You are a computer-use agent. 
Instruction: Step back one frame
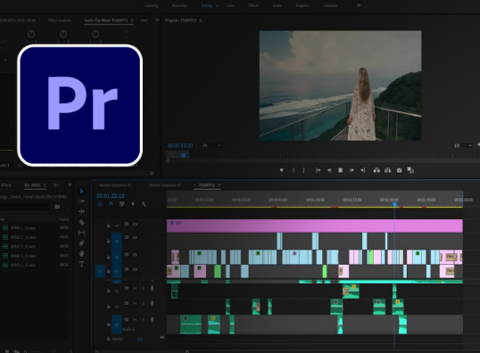(329, 170)
